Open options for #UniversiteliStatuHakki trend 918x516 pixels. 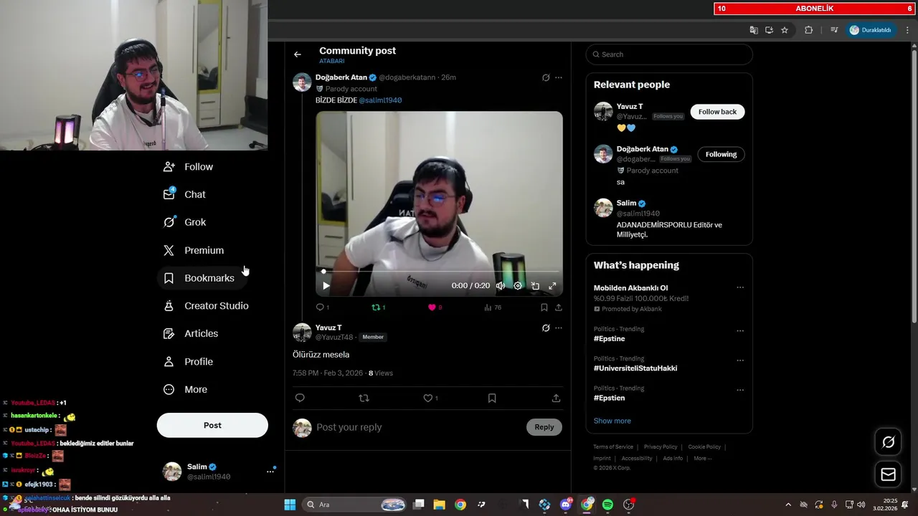tap(740, 360)
